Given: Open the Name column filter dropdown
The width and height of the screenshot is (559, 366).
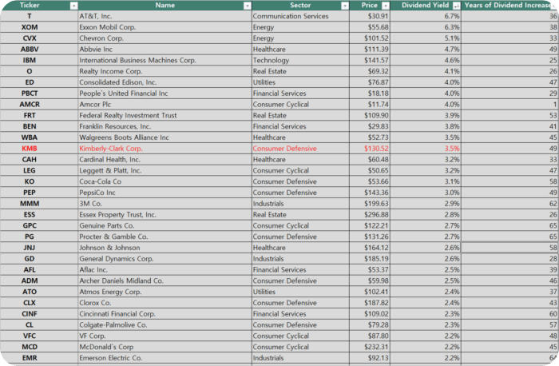Looking at the screenshot, I should click(x=248, y=6).
